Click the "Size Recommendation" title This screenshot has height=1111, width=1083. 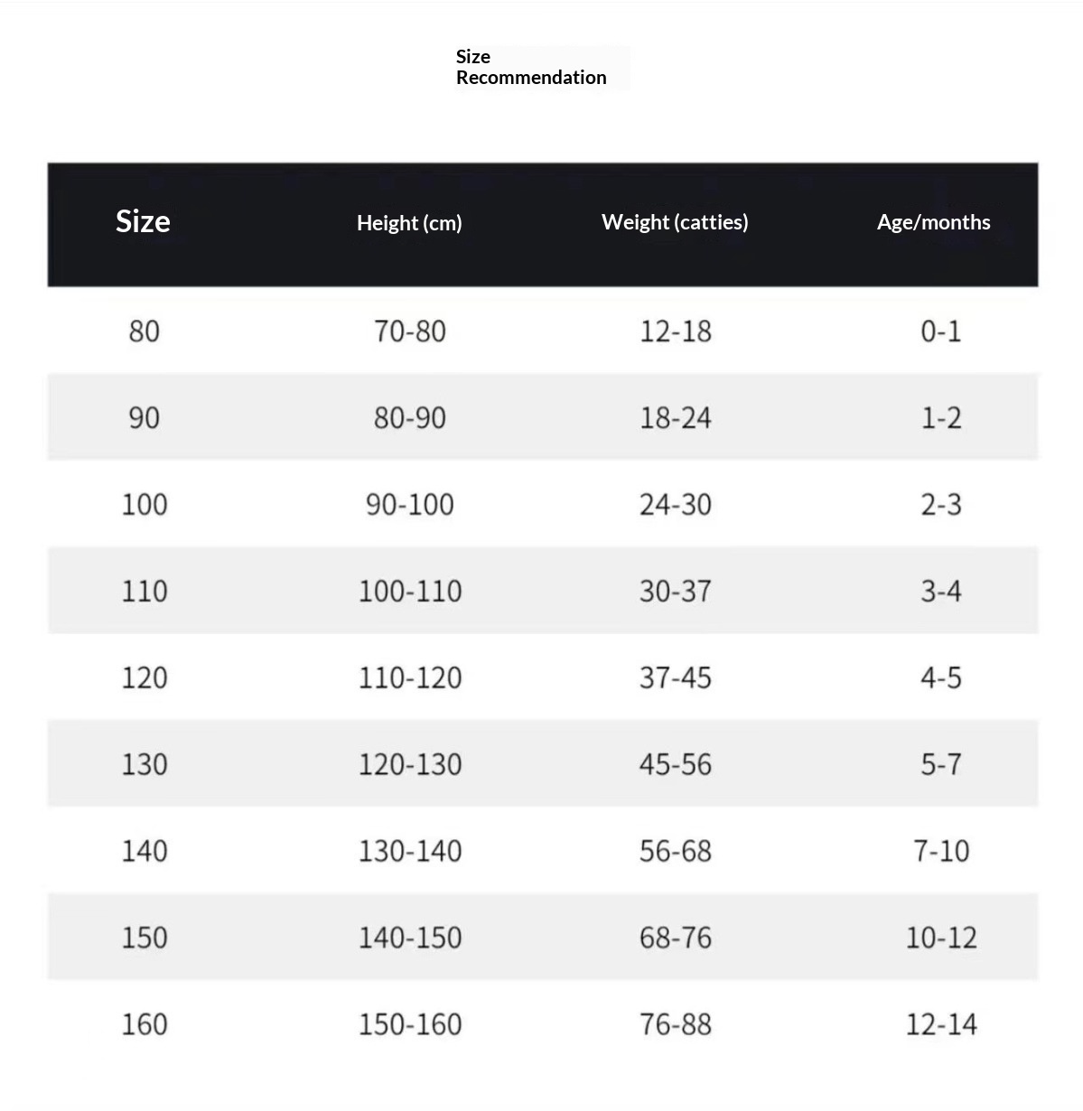point(531,68)
